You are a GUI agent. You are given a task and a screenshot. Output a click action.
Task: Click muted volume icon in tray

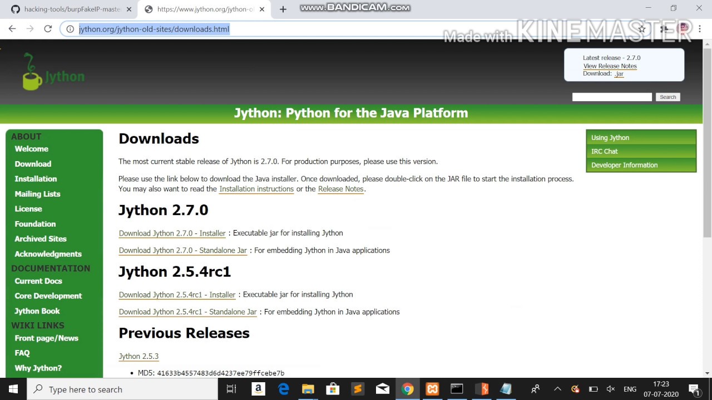pyautogui.click(x=611, y=389)
